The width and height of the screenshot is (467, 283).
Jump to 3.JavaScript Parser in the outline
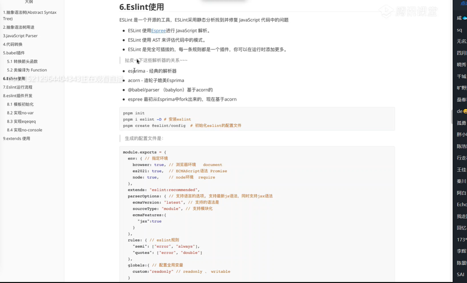point(20,36)
